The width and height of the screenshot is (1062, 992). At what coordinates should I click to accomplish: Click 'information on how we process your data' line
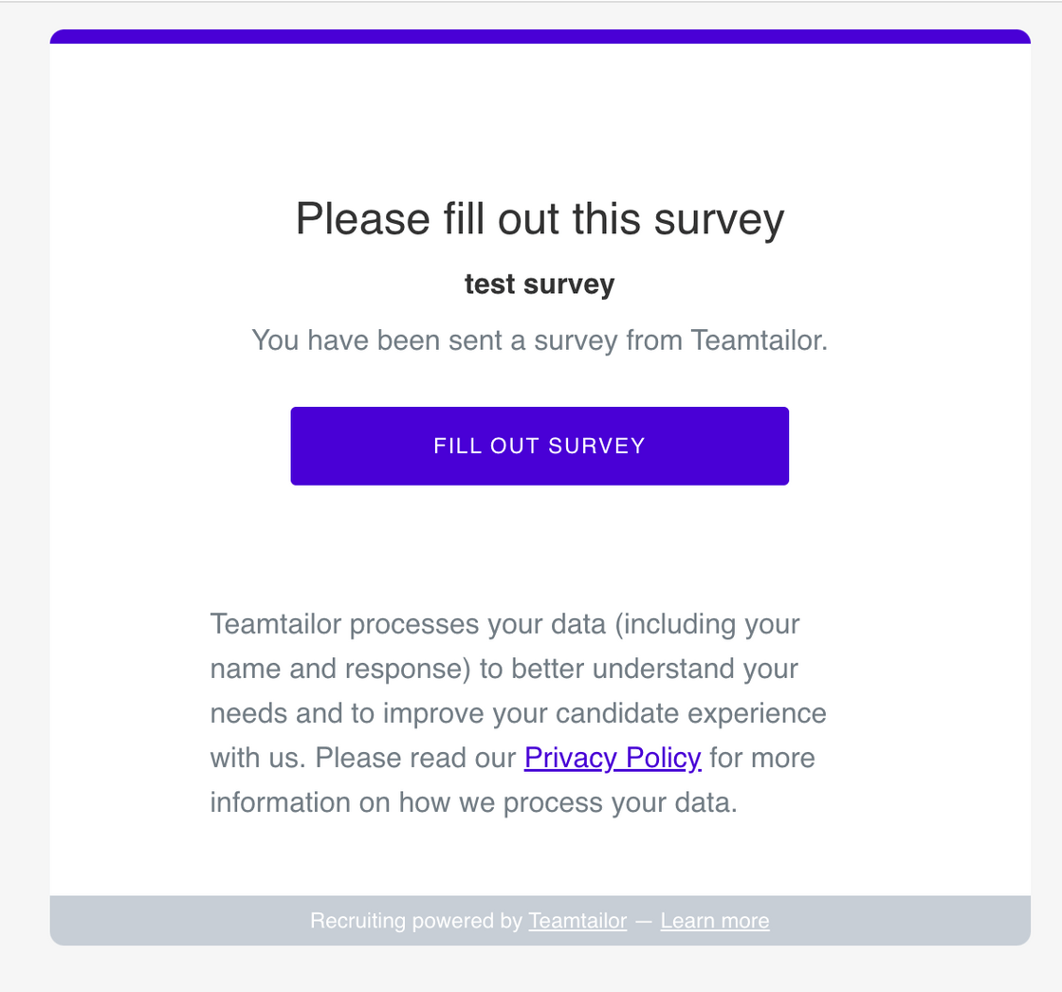tap(473, 802)
